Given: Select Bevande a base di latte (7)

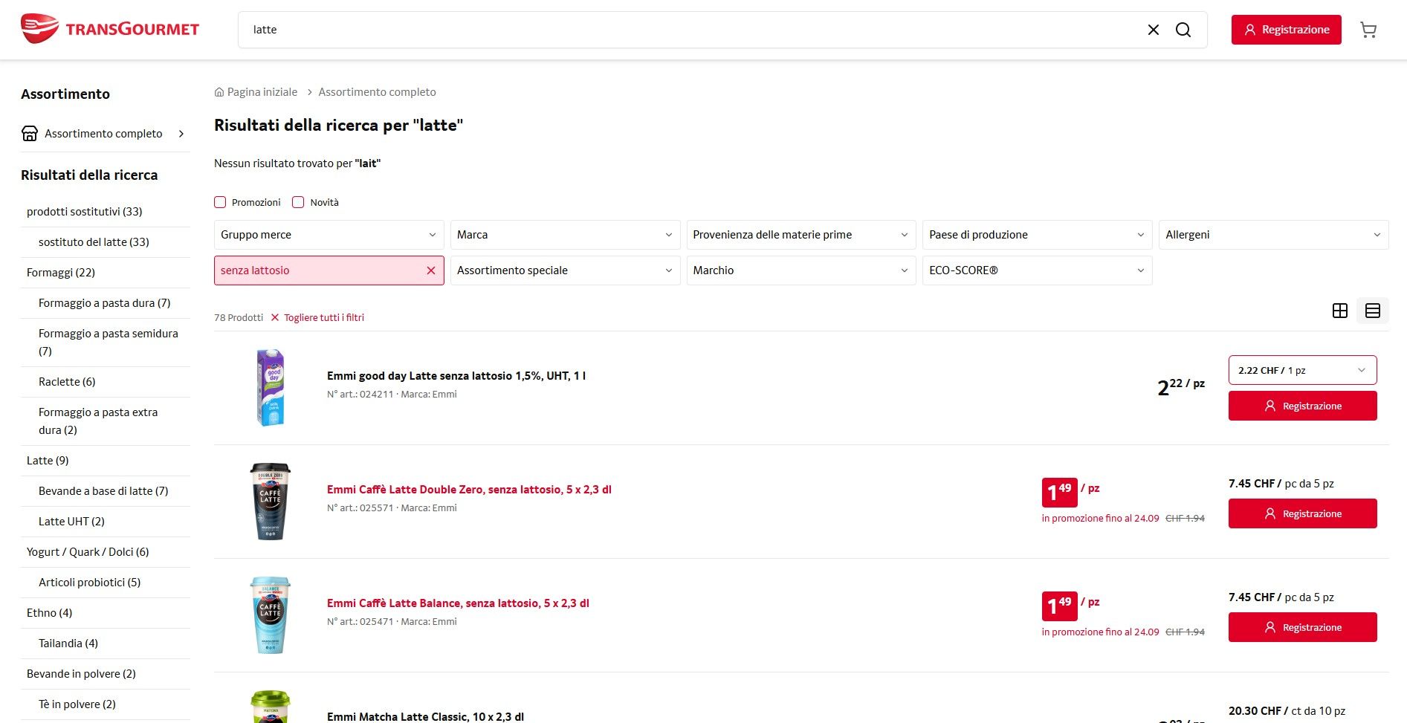Looking at the screenshot, I should pos(103,491).
